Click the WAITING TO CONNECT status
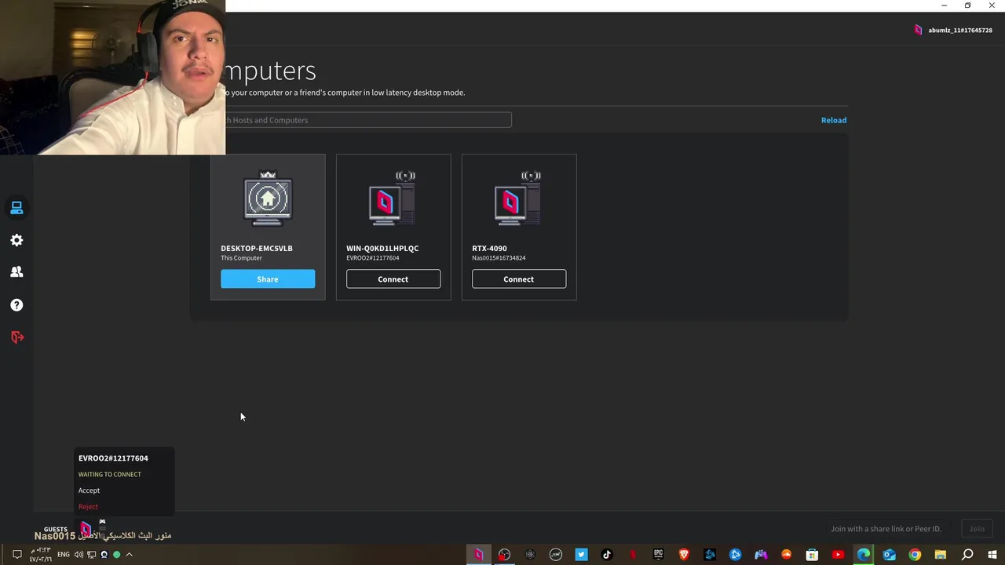 coord(110,475)
